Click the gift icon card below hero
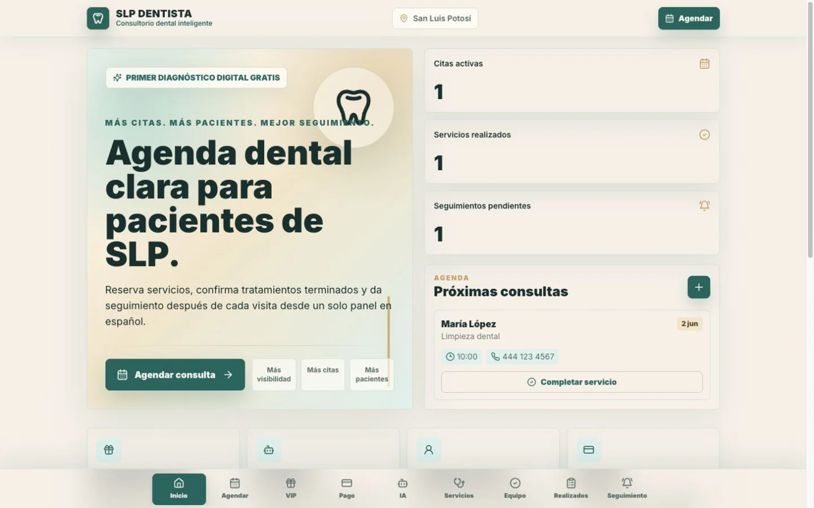814x508 pixels. click(109, 450)
